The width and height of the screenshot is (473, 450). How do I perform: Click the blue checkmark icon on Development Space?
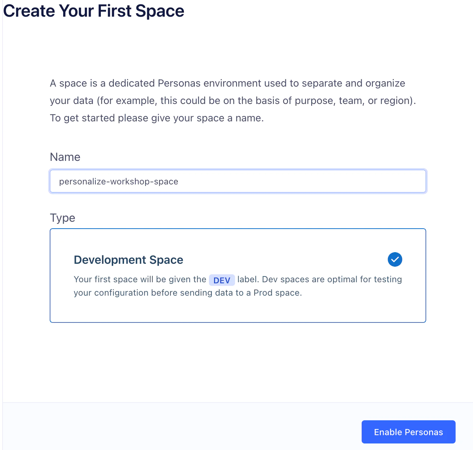pos(395,259)
